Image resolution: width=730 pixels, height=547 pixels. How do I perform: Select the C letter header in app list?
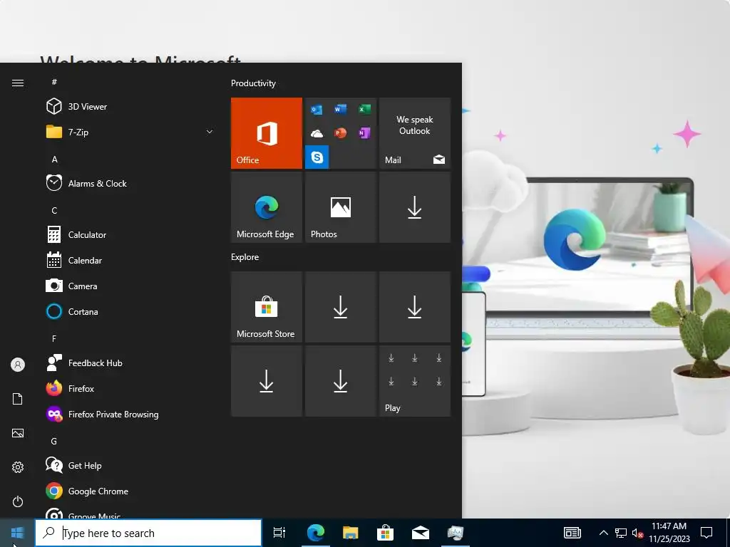[x=54, y=210]
